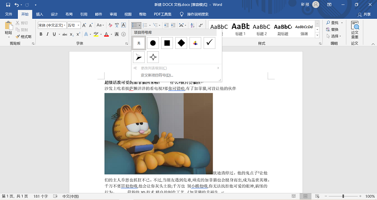This screenshot has height=200, width=377.
Task: Open the 审阅 ribbon tab
Action: click(113, 15)
